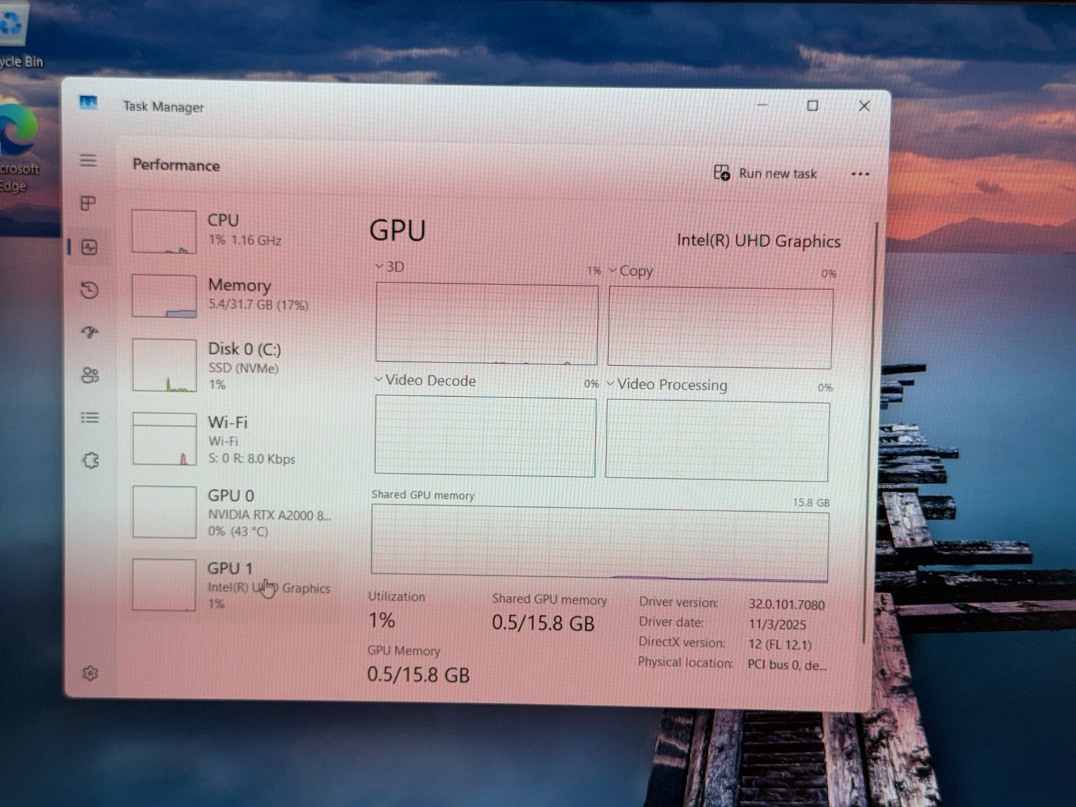Click the 3D engine usage graph
Viewport: 1076px width, 807px height.
[x=487, y=323]
